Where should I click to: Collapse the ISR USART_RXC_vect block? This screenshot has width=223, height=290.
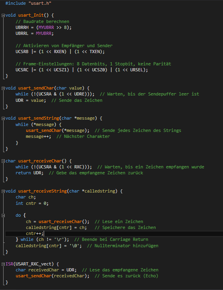click(3, 264)
